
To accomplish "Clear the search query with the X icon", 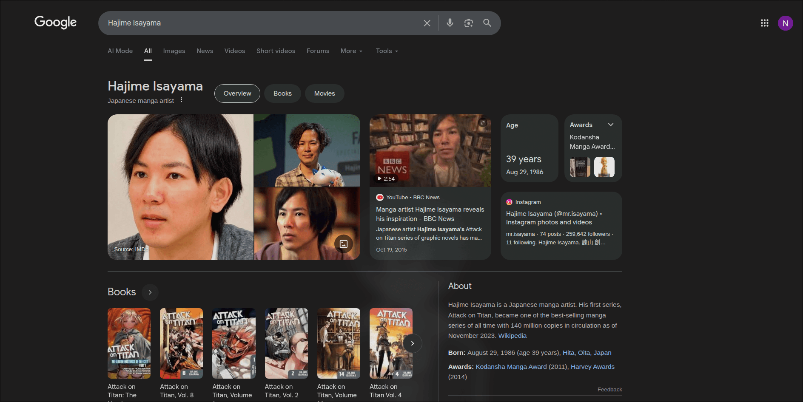I will 427,23.
